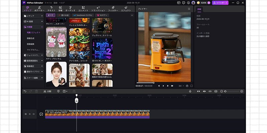Expand the AI 動画 sidebar section
Screen dimensions: 267x133
pyautogui.click(x=33, y=22)
